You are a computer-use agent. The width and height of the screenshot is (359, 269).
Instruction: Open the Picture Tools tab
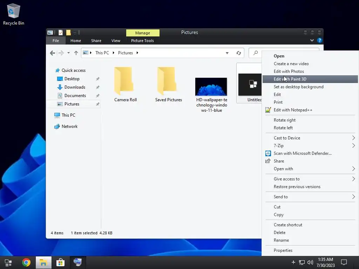142,41
